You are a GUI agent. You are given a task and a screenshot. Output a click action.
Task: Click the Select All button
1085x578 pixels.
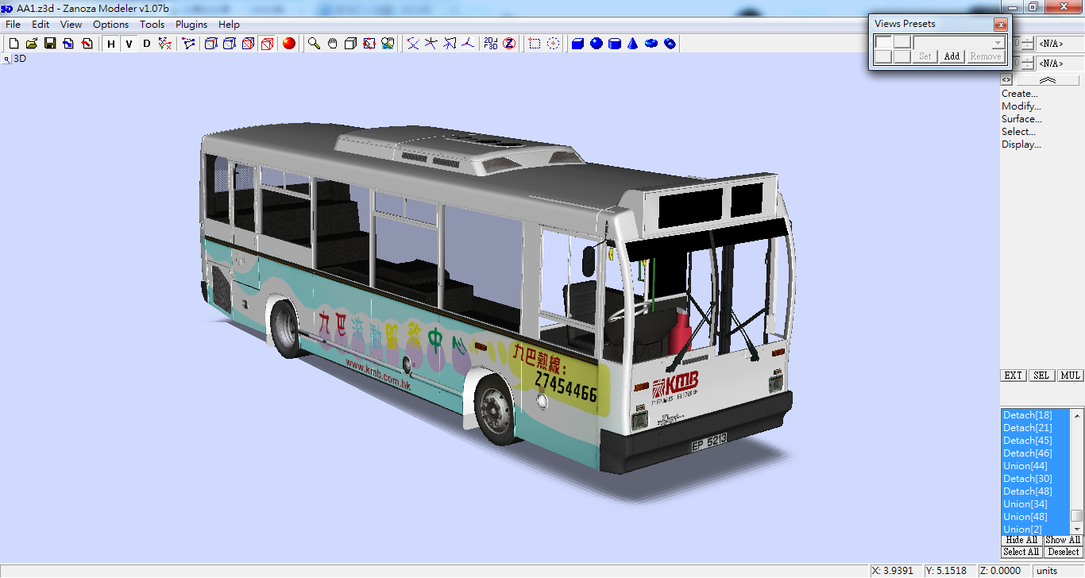(x=1021, y=552)
